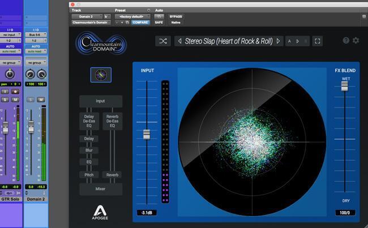Toggle the COMPARE button
The height and width of the screenshot is (228, 368).
pyautogui.click(x=140, y=23)
